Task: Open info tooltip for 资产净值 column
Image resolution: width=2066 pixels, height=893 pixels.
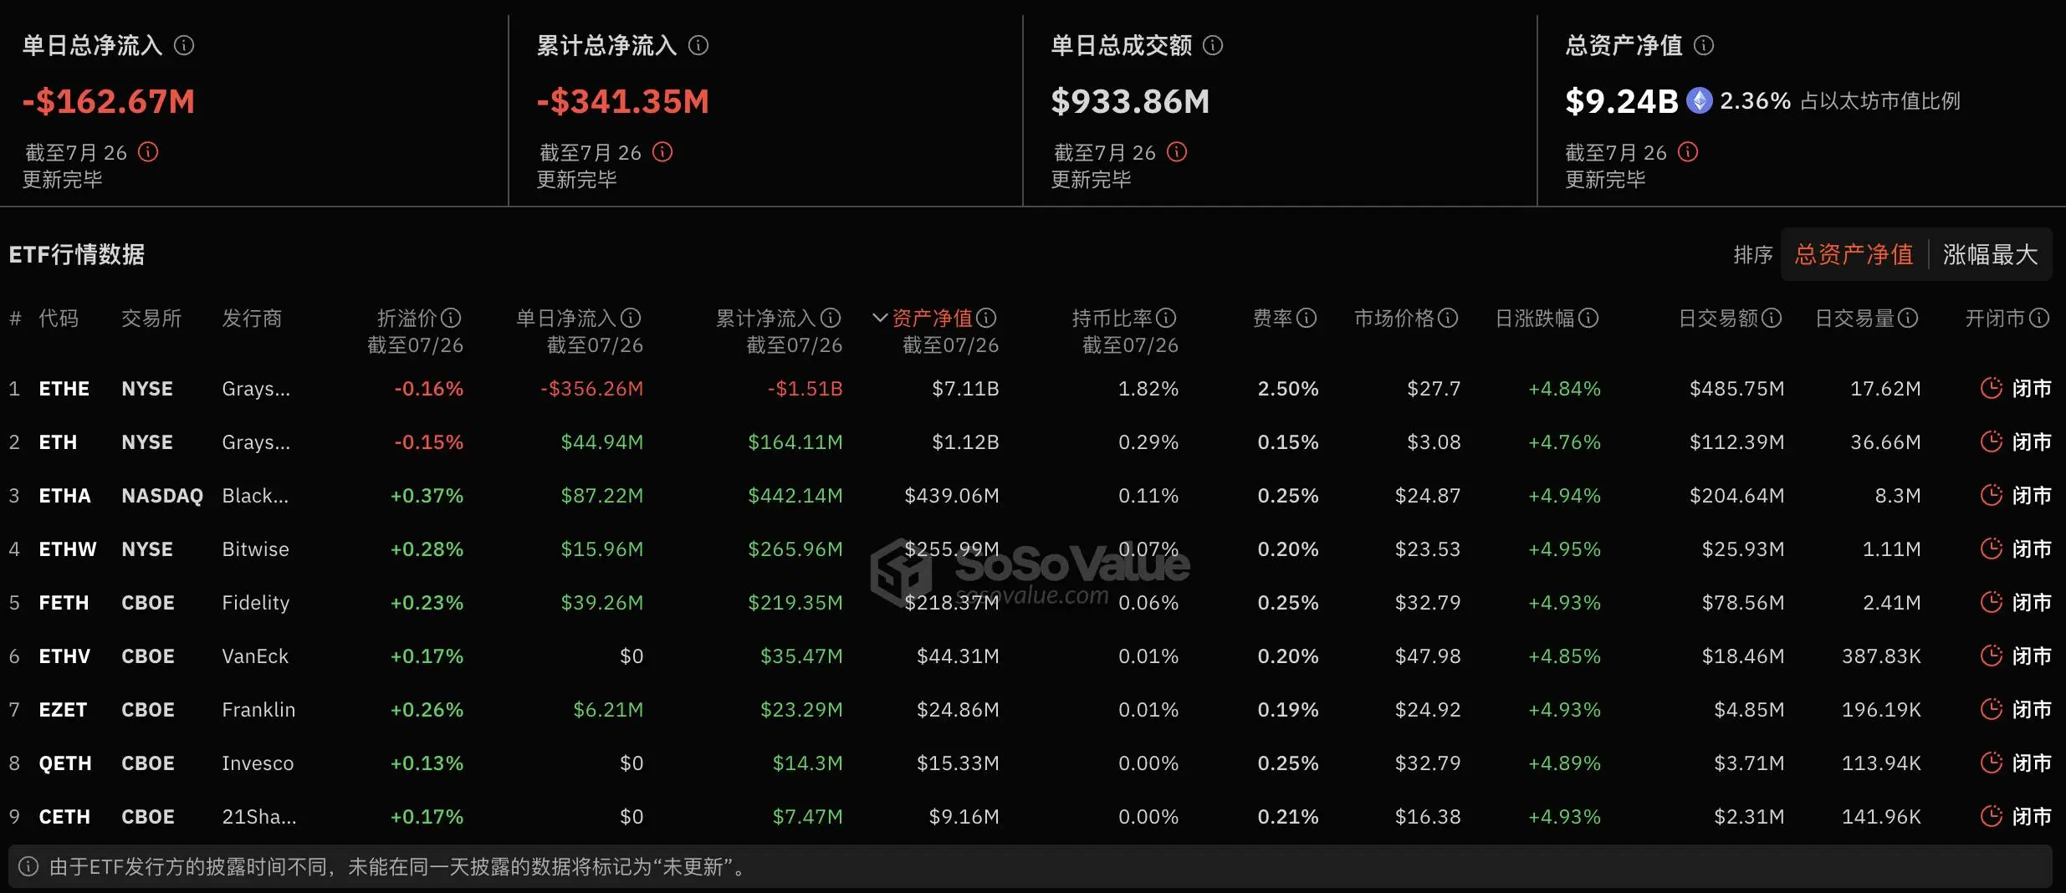Action: click(x=986, y=318)
